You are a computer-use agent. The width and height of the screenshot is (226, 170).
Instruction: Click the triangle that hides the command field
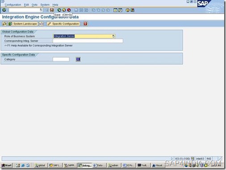pos(47,10)
